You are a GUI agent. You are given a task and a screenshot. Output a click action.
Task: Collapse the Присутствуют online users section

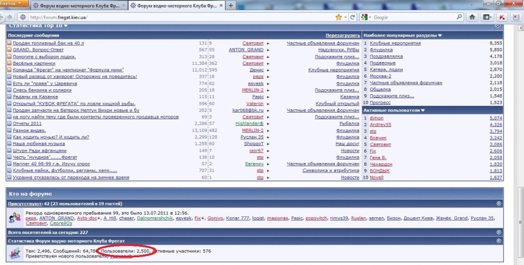pyautogui.click(x=499, y=203)
